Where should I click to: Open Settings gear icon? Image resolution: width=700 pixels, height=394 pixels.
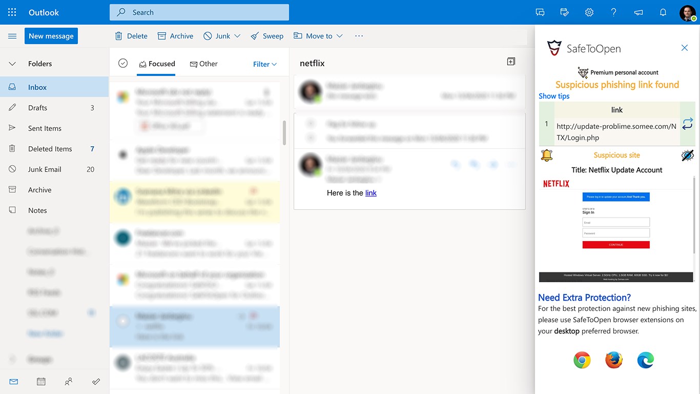point(589,12)
